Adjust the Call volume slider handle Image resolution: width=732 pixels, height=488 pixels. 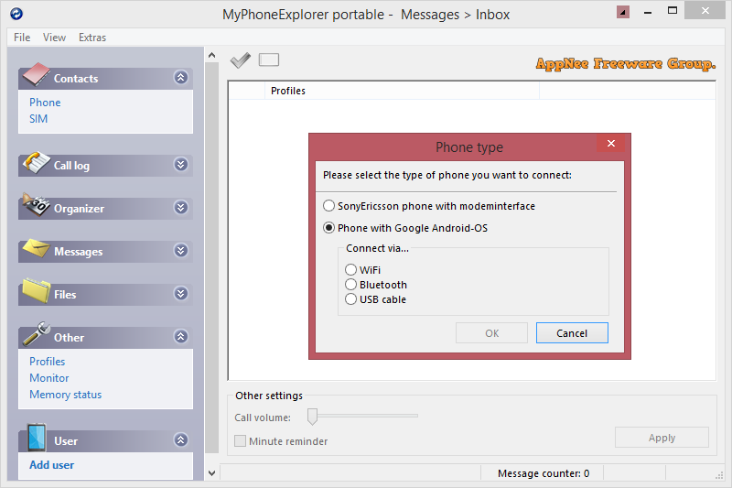[312, 416]
